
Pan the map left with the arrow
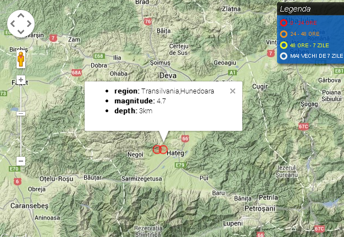coord(13,24)
